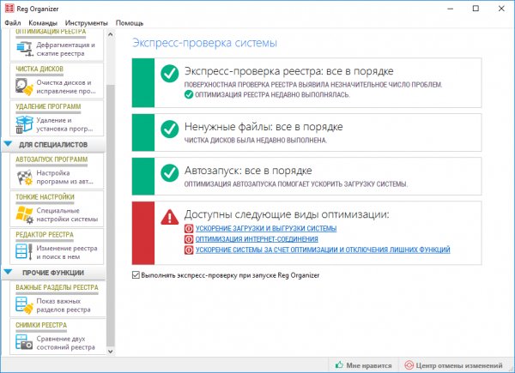Image resolution: width=515 pixels, height=373 pixels.
Task: Select СНИМКИ РЕЕСТРА heading
Action: [41, 325]
